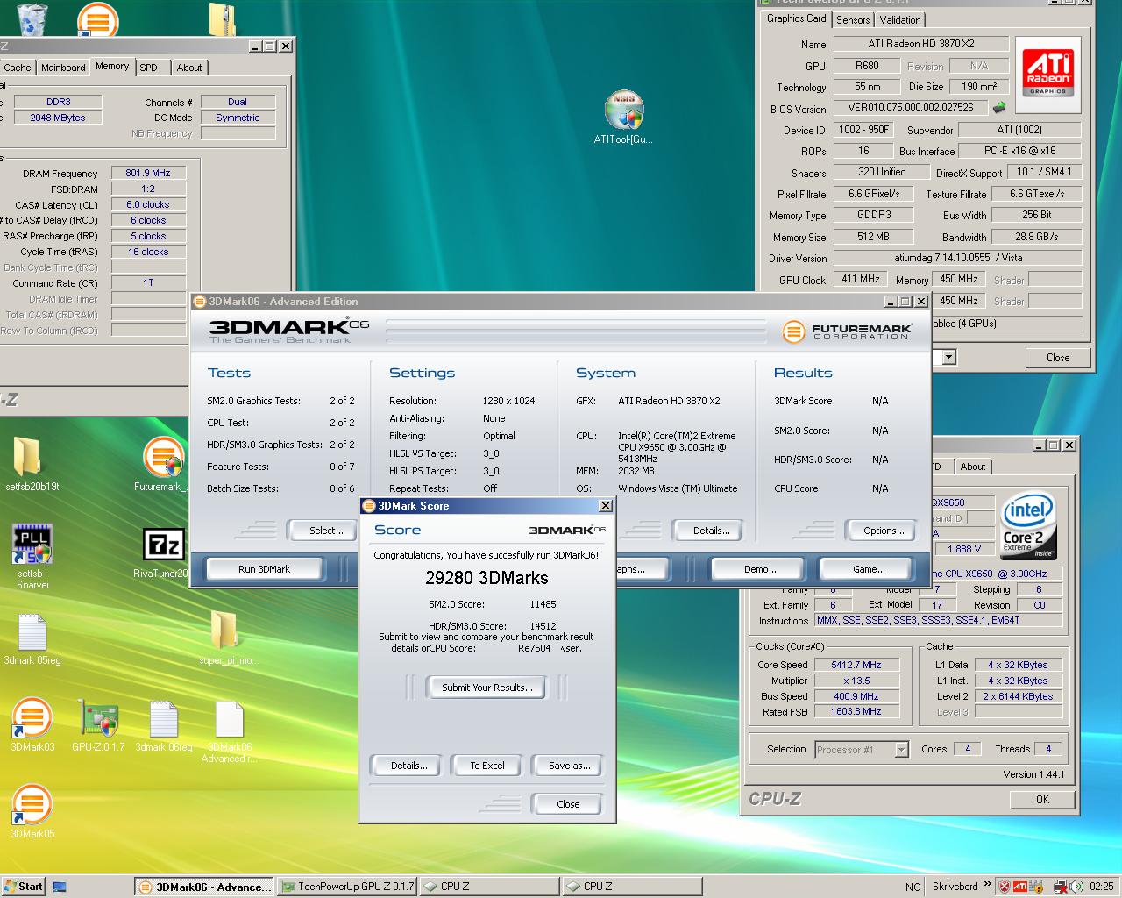Click Details in the 3DMark Score dialog
Viewport: 1122px width, 898px height.
pos(408,766)
